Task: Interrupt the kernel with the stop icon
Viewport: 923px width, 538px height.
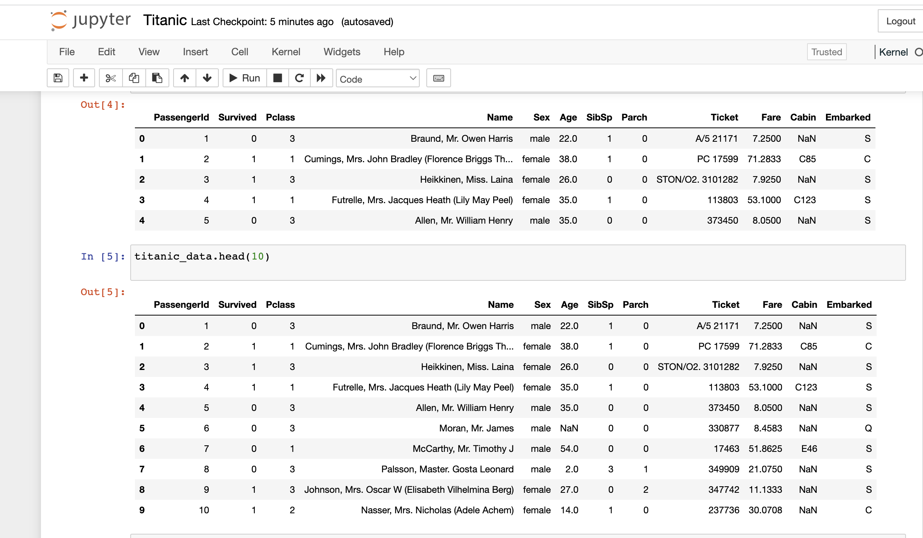Action: 278,78
